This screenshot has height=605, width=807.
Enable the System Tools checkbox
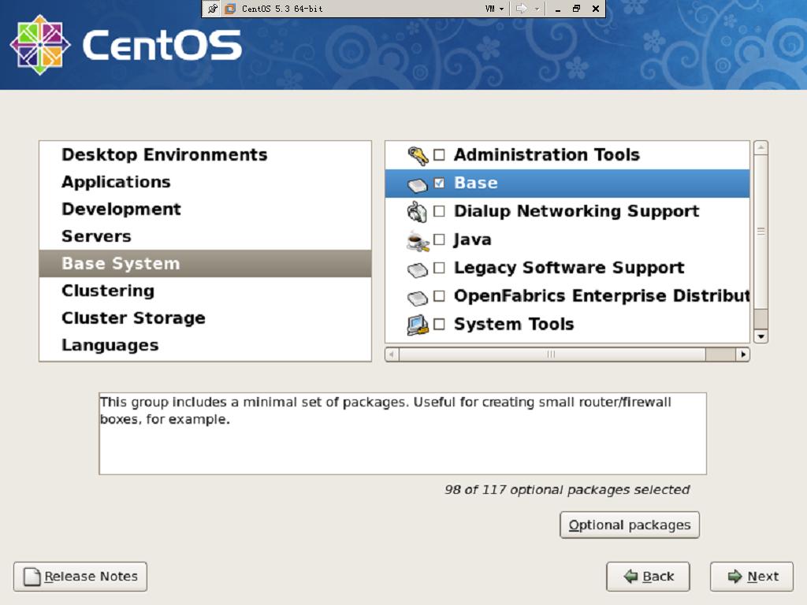pyautogui.click(x=439, y=324)
